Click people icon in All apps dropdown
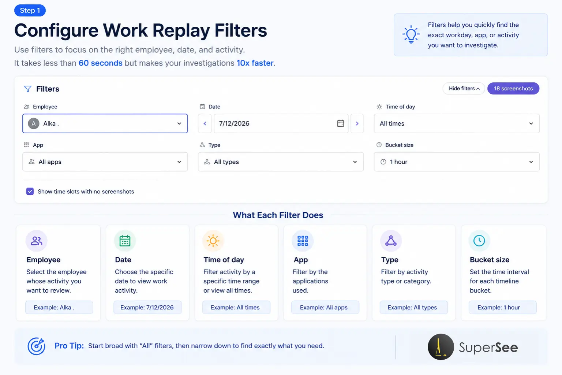The height and width of the screenshot is (375, 562). [32, 162]
